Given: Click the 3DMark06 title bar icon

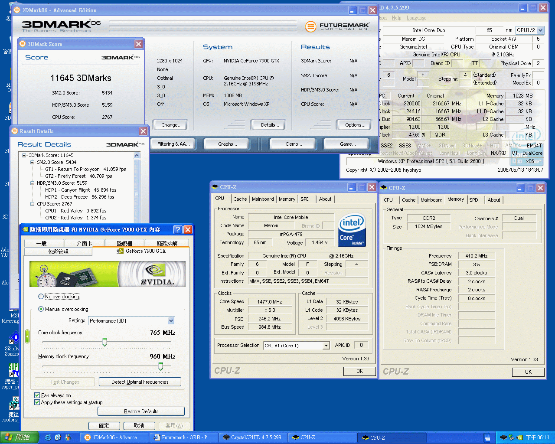Looking at the screenshot, I should [x=16, y=10].
